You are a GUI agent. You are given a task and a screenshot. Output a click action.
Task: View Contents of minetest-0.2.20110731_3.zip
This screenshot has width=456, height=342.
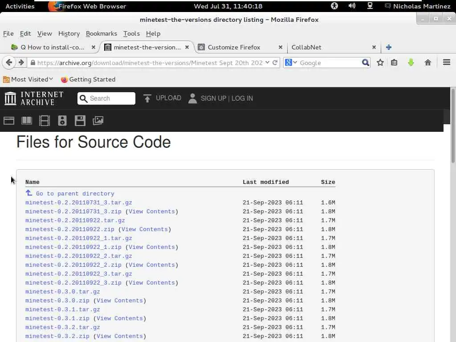[152, 212]
